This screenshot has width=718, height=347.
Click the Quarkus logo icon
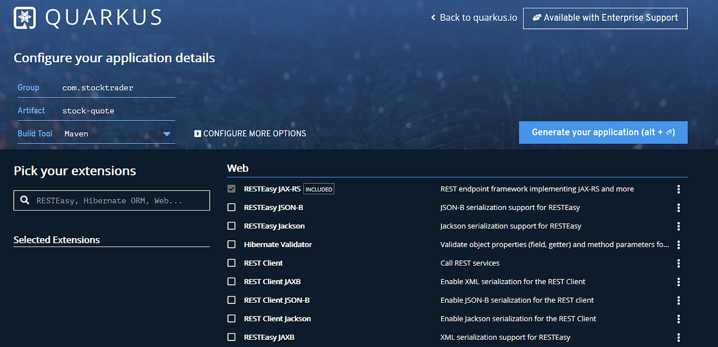pos(24,17)
